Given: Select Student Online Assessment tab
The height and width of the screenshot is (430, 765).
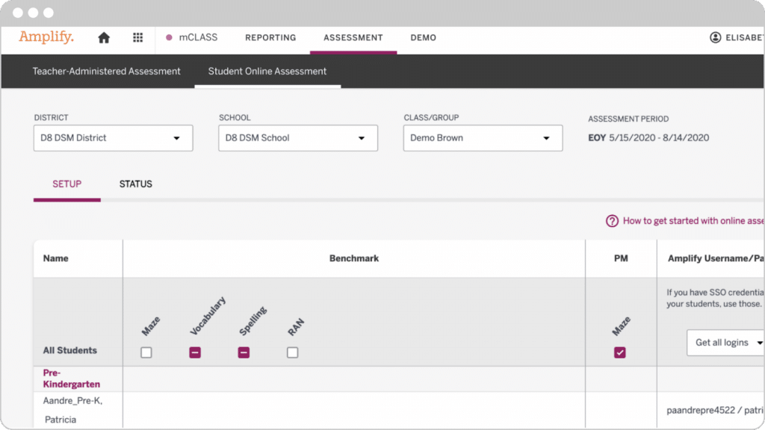Looking at the screenshot, I should tap(267, 71).
